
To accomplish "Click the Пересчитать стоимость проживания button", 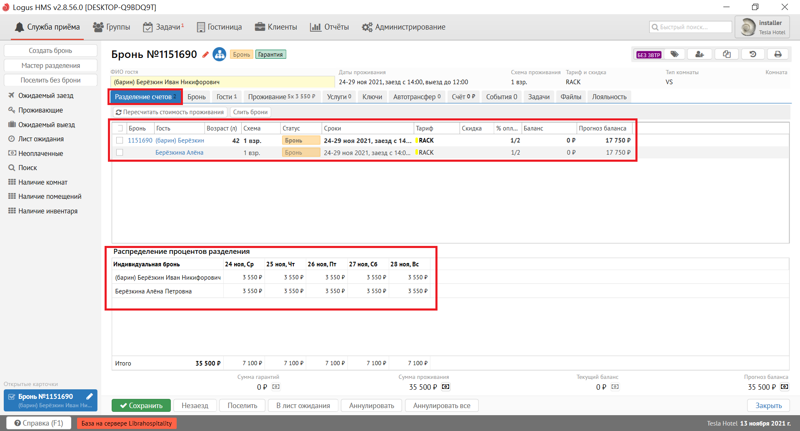I will pyautogui.click(x=170, y=112).
